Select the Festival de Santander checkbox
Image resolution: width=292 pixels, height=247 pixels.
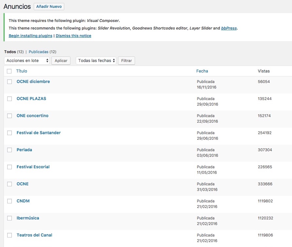[10, 133]
